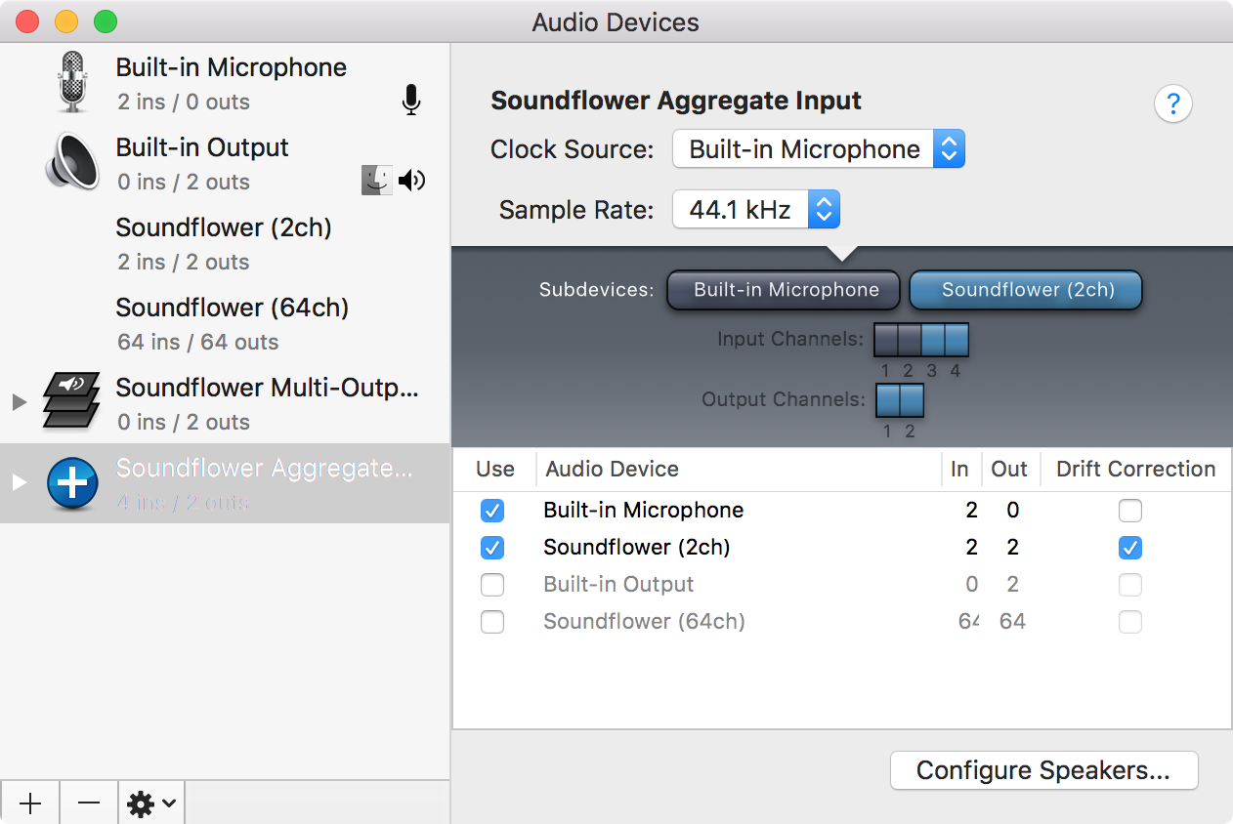Click the Configure Speakers button
The width and height of the screenshot is (1233, 824).
pyautogui.click(x=1043, y=770)
